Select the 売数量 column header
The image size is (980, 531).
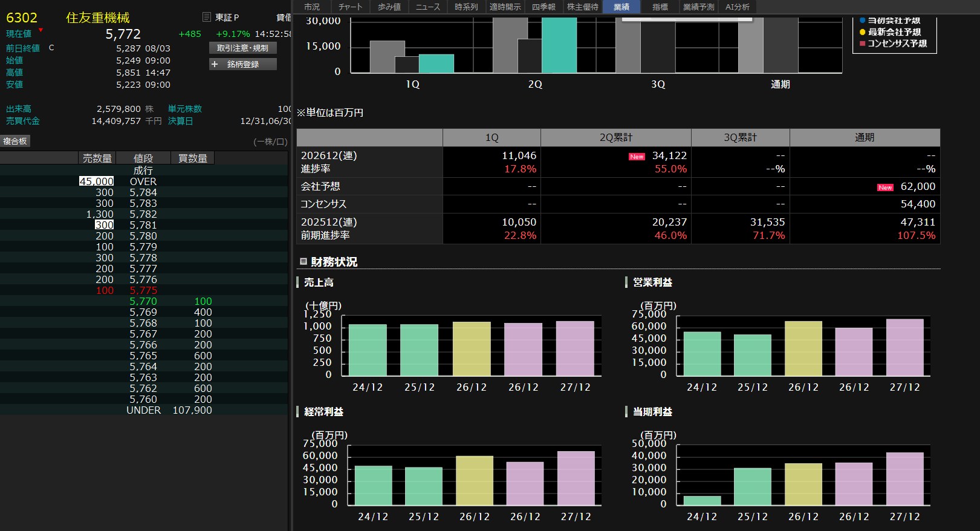(x=97, y=158)
